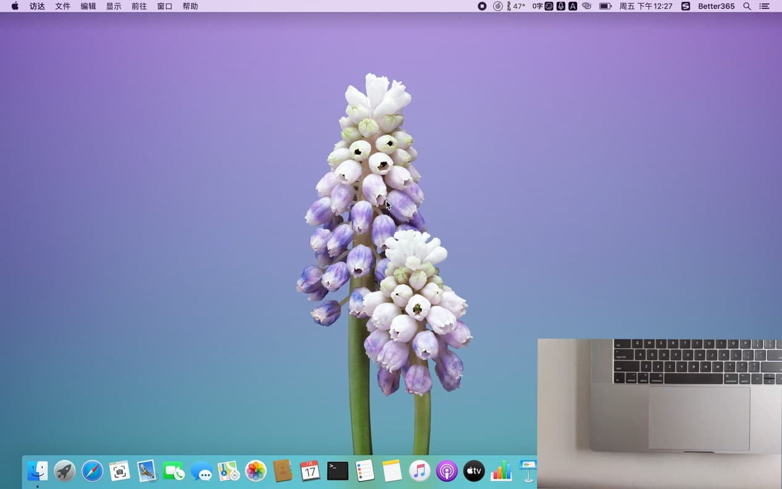Screen dimensions: 782x489
Task: Open Calendar showing 17 in Dock
Action: pos(310,471)
